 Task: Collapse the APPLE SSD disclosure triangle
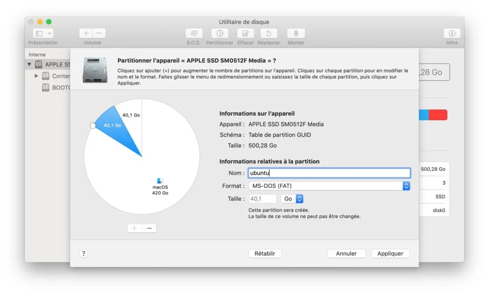[x=29, y=64]
